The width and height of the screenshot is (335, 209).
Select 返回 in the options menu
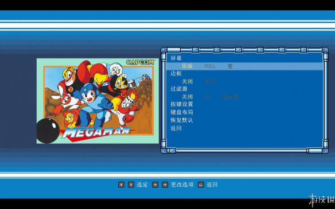pyautogui.click(x=176, y=128)
